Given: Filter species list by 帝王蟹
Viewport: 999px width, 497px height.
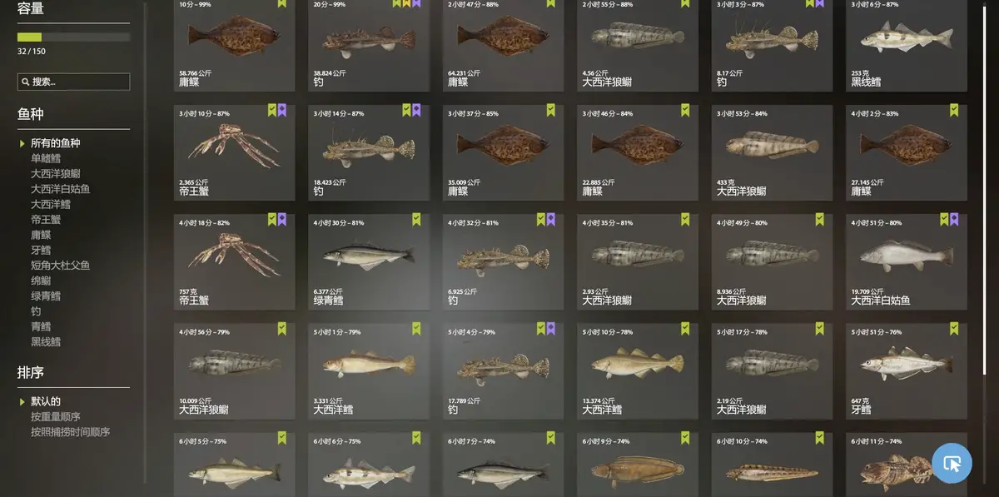Looking at the screenshot, I should 46,220.
